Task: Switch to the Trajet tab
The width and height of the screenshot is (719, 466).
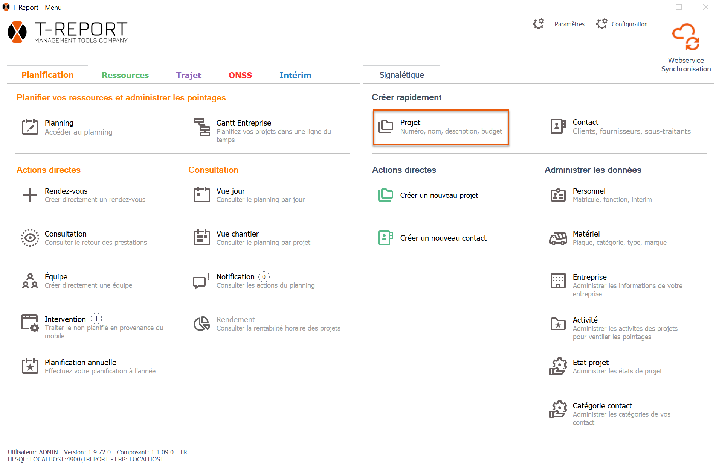Action: (x=188, y=75)
